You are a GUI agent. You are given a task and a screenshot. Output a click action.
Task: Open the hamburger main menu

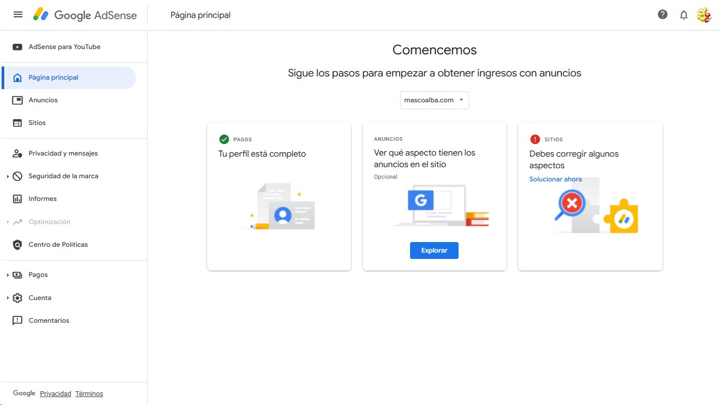coord(18,15)
